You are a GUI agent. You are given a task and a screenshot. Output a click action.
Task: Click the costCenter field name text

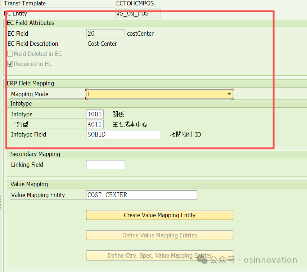pos(140,34)
